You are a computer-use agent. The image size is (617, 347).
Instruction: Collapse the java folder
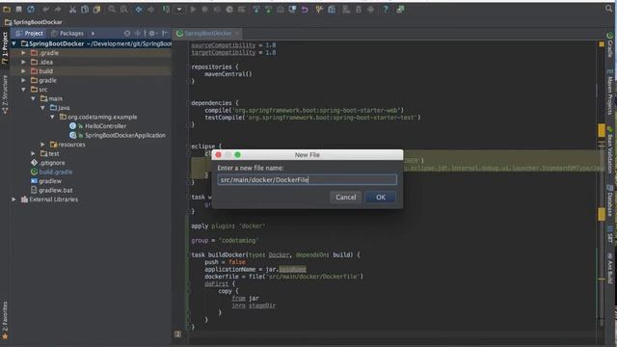(x=42, y=108)
